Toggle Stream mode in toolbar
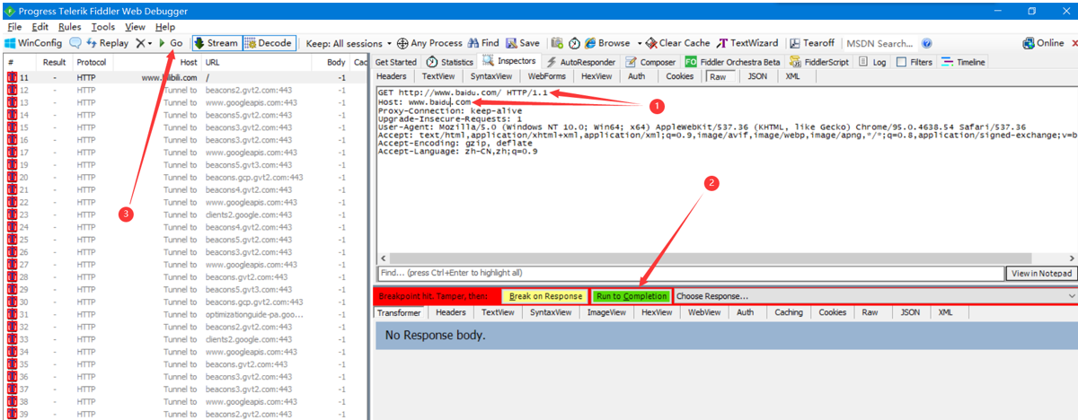Viewport: 1078px width, 420px height. (216, 43)
